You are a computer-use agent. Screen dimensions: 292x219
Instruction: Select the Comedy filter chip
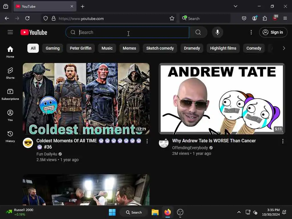(x=254, y=48)
